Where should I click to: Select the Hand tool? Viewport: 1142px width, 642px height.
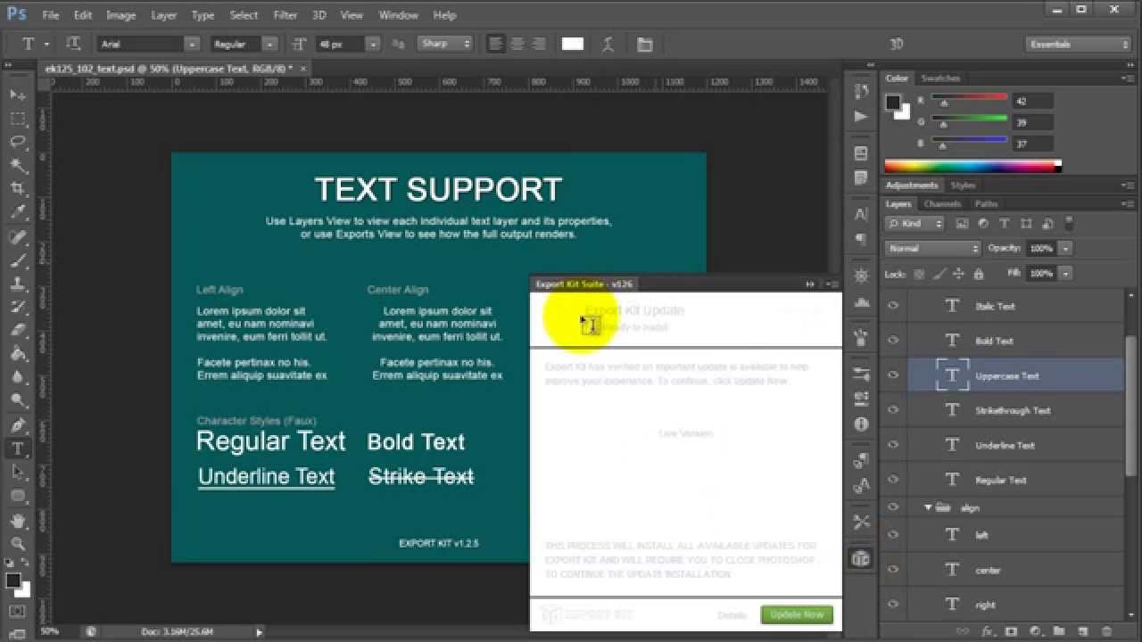coord(17,520)
